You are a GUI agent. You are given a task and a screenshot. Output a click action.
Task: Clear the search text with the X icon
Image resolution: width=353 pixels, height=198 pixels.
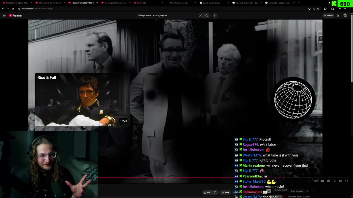200,15
